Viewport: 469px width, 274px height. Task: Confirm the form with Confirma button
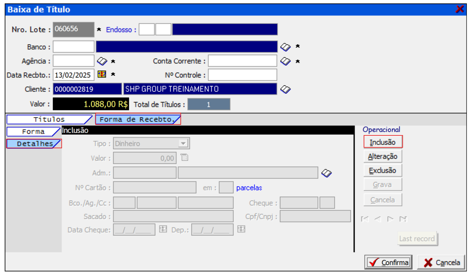pos(388,262)
